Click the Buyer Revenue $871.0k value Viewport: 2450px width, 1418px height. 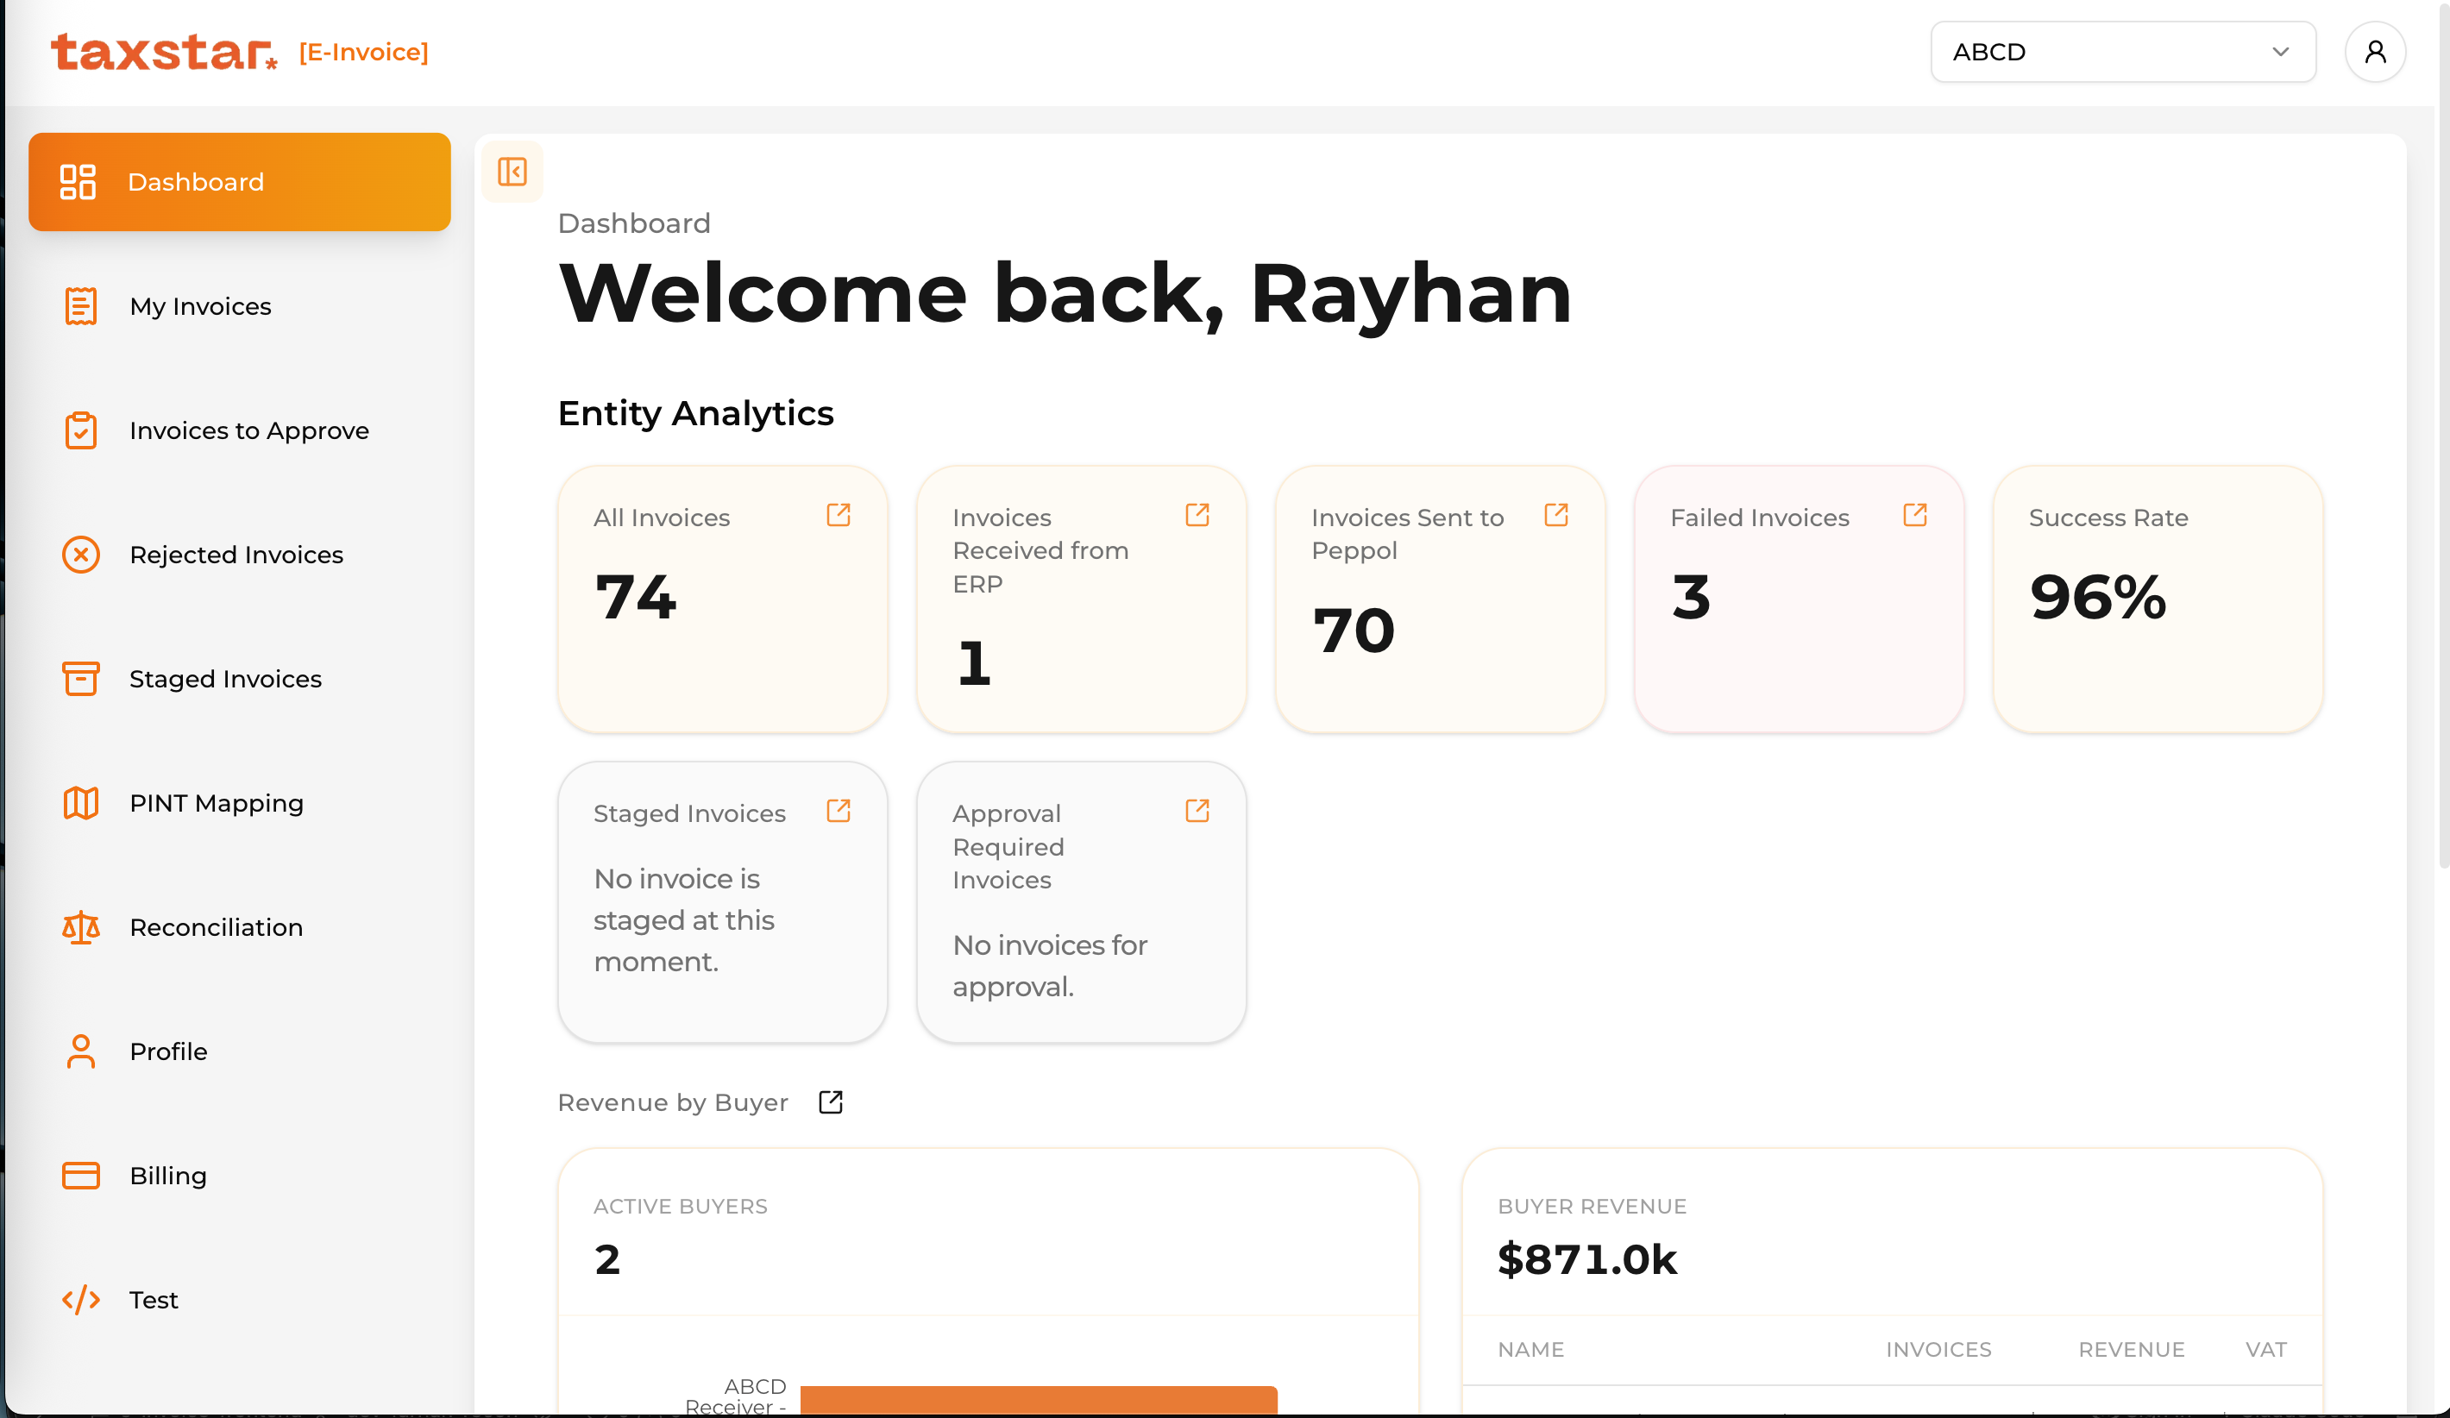[1587, 1259]
